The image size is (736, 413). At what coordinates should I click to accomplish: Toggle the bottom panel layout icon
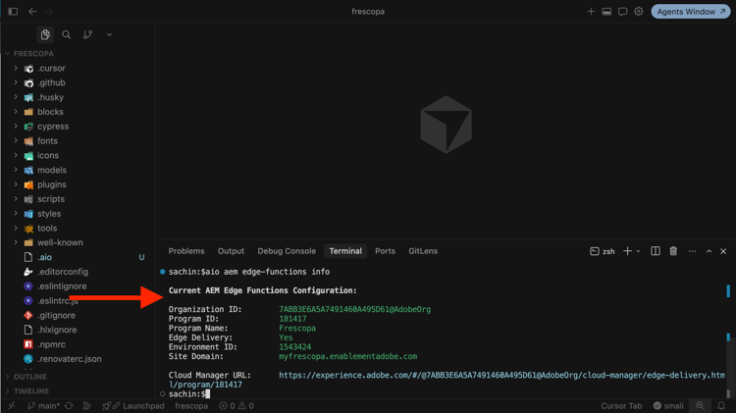pos(606,11)
